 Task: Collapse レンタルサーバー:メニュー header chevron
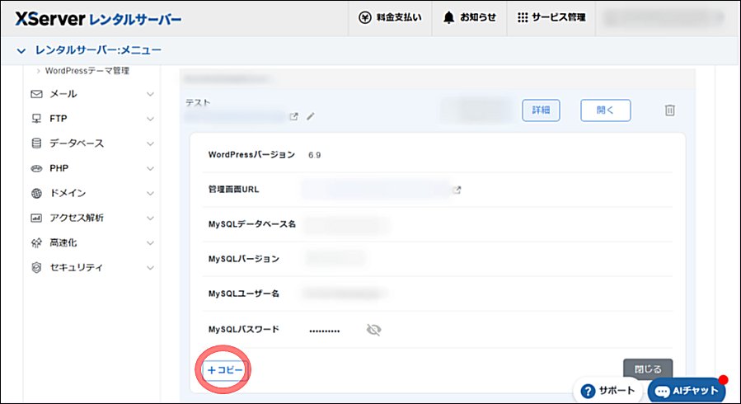[21, 50]
